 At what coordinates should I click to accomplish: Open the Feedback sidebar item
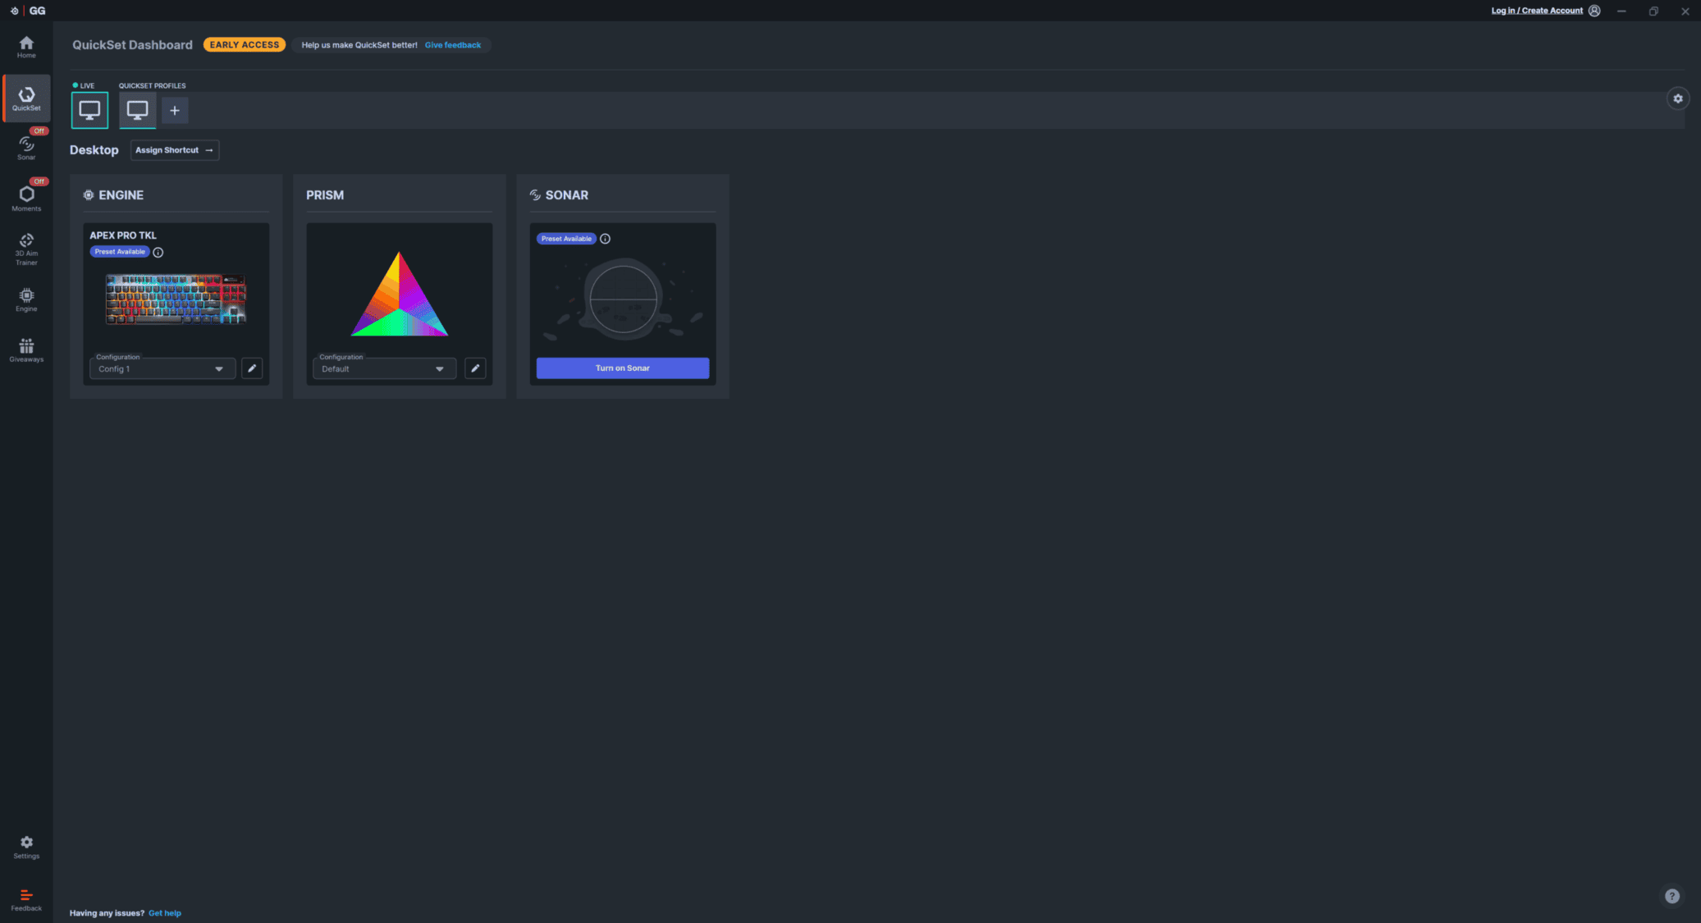point(26,899)
